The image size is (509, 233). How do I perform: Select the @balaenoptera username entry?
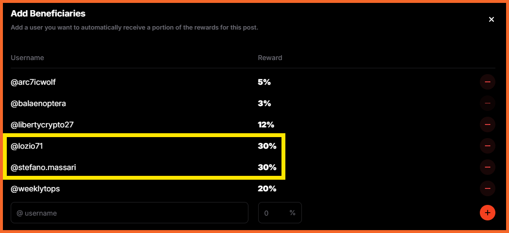coord(38,104)
